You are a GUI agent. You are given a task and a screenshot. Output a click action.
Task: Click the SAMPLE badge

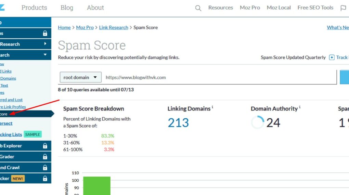tap(33, 134)
